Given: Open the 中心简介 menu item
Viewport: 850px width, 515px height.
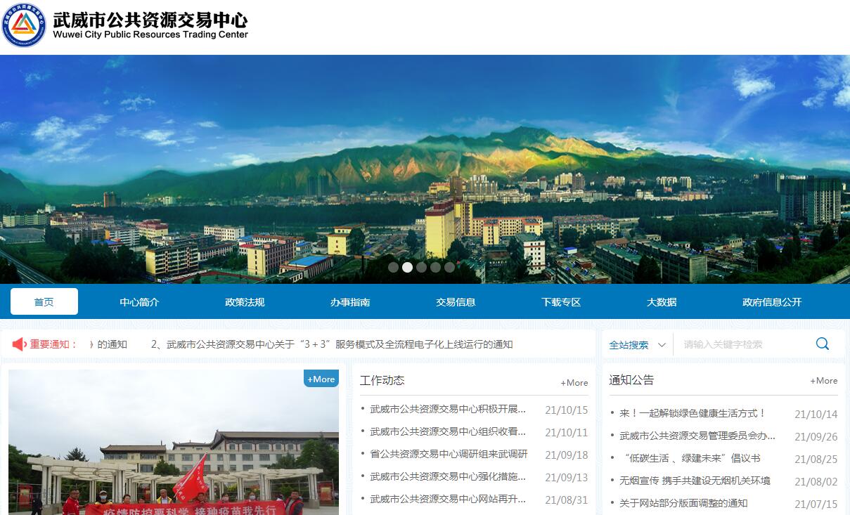Looking at the screenshot, I should (x=139, y=302).
